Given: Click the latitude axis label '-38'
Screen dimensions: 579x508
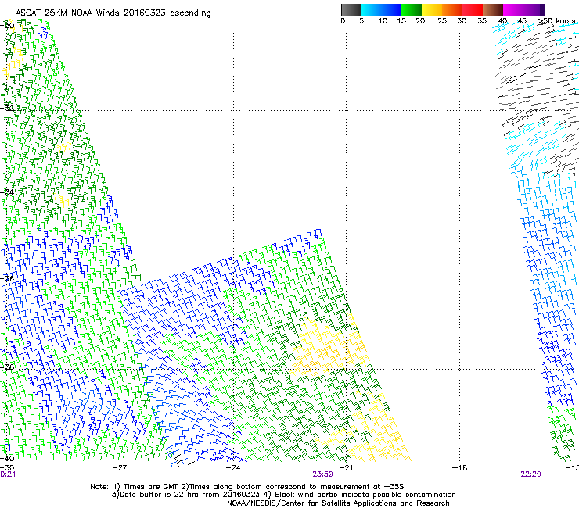Looking at the screenshot, I should point(7,367).
